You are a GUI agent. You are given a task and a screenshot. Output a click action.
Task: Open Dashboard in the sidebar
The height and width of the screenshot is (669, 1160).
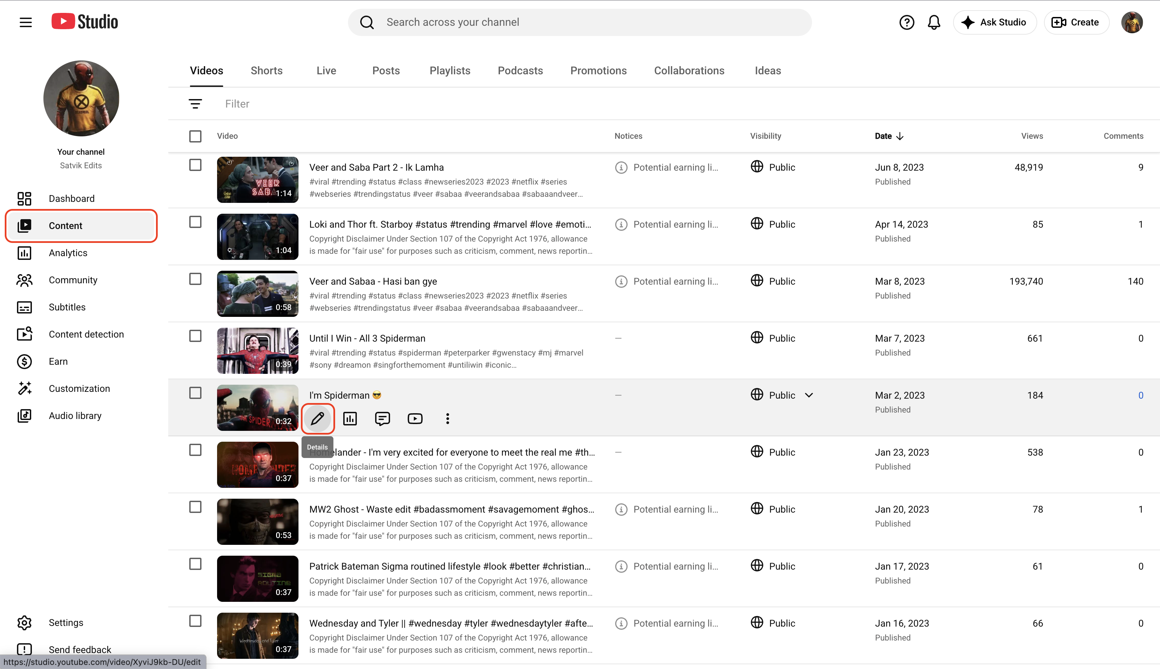81,198
